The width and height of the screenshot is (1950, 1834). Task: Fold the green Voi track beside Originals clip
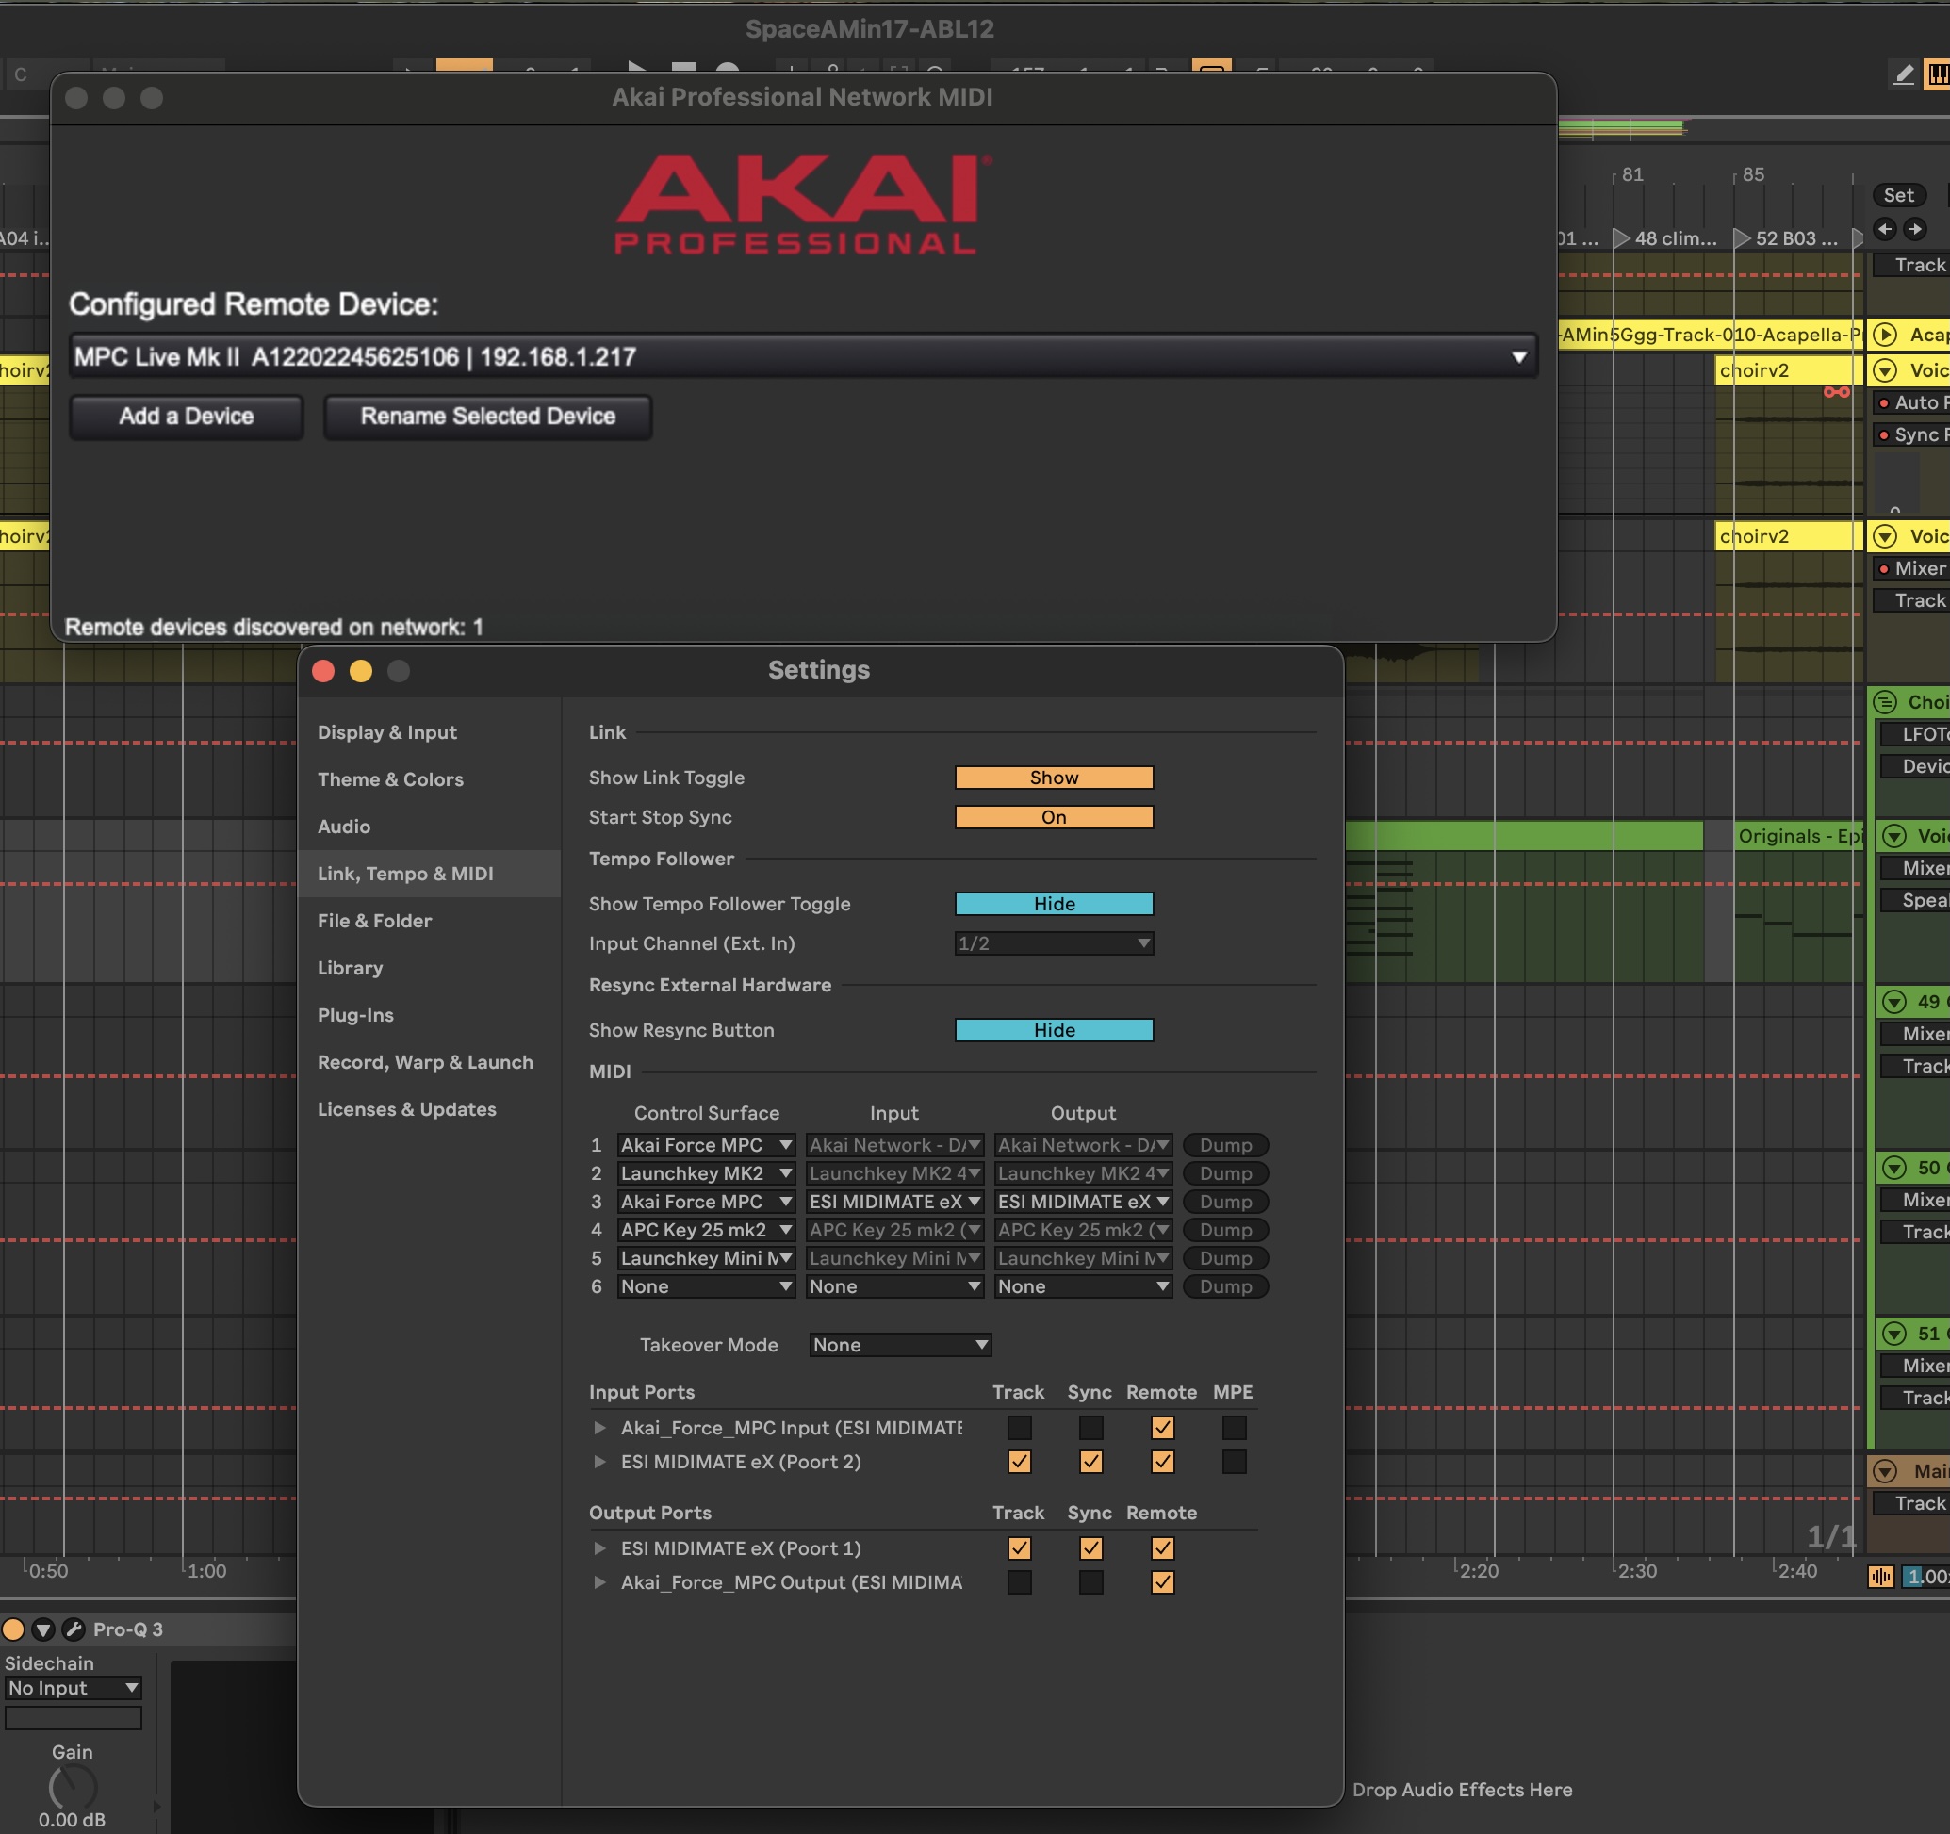click(x=1894, y=836)
